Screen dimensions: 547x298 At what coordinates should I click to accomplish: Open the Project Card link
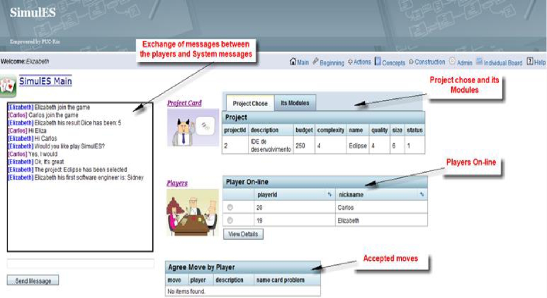[184, 103]
